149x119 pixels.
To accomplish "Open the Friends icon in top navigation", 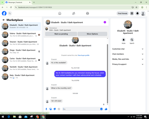I will tap(74, 13).
